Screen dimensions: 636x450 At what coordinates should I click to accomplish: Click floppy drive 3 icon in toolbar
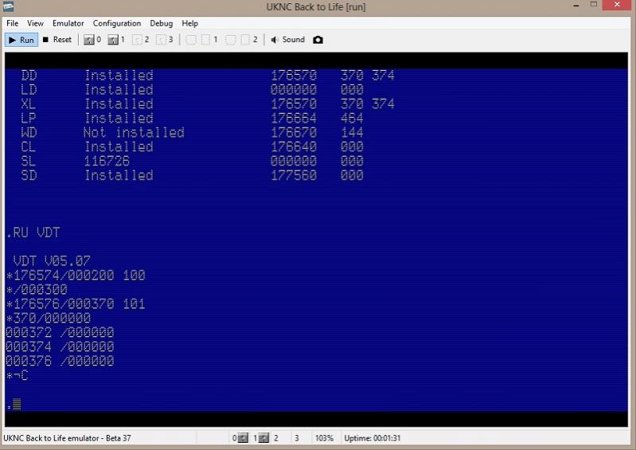[x=161, y=40]
